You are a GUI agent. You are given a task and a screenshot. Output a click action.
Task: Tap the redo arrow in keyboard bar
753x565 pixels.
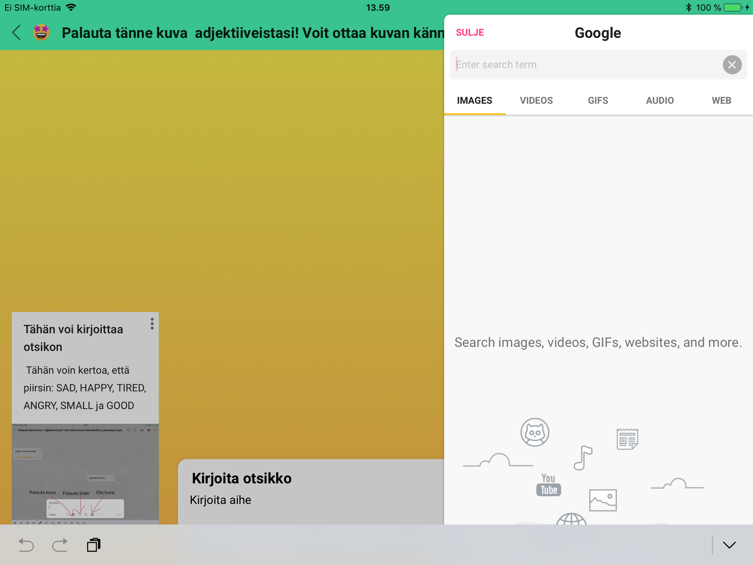pyautogui.click(x=60, y=545)
